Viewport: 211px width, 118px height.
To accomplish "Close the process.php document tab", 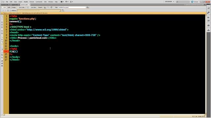I will (x=29, y=5).
